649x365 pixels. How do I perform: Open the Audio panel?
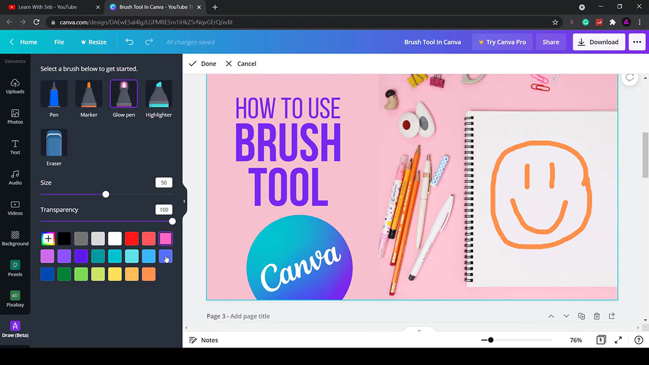pyautogui.click(x=15, y=177)
